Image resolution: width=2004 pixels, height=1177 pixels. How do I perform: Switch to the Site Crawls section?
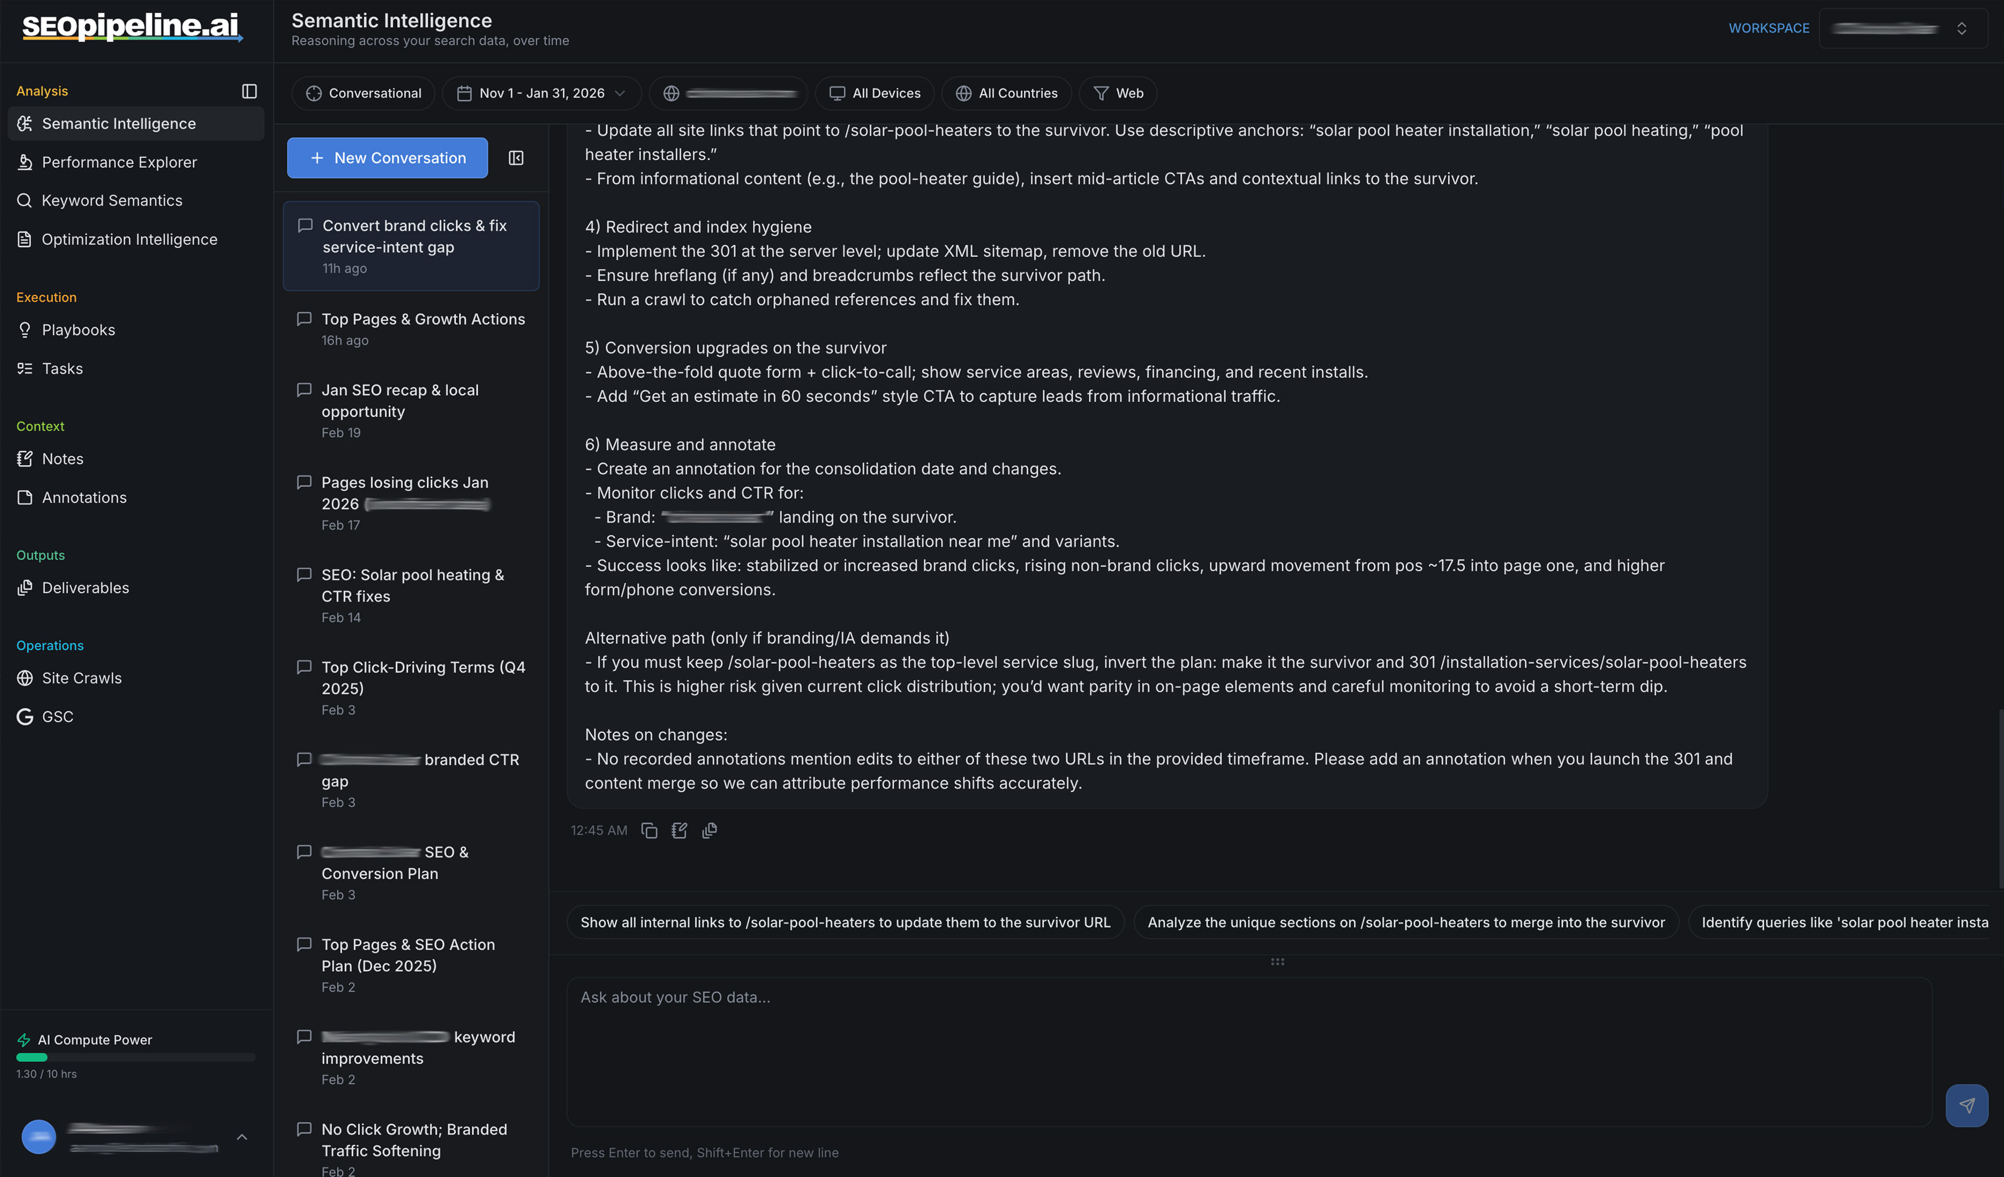(x=82, y=678)
